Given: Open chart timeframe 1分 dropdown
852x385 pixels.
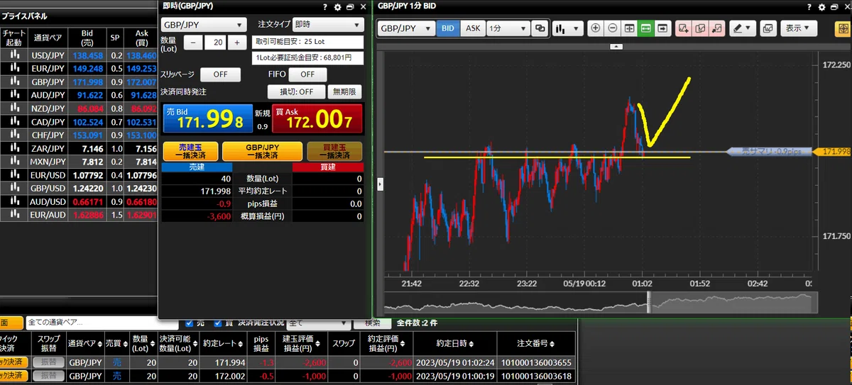Looking at the screenshot, I should click(508, 28).
